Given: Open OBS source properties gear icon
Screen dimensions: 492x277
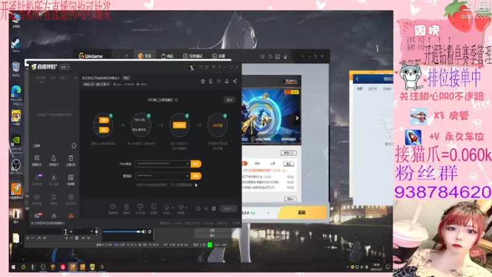Looking at the screenshot, I should click(x=77, y=238).
